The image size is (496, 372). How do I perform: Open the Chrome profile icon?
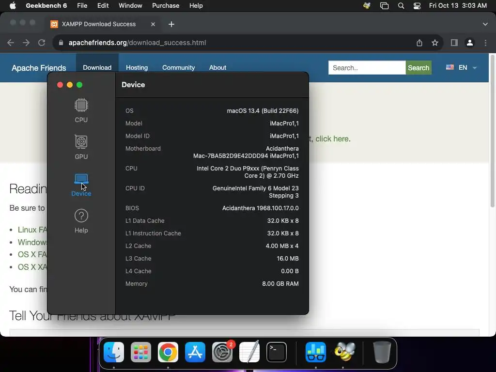[470, 43]
